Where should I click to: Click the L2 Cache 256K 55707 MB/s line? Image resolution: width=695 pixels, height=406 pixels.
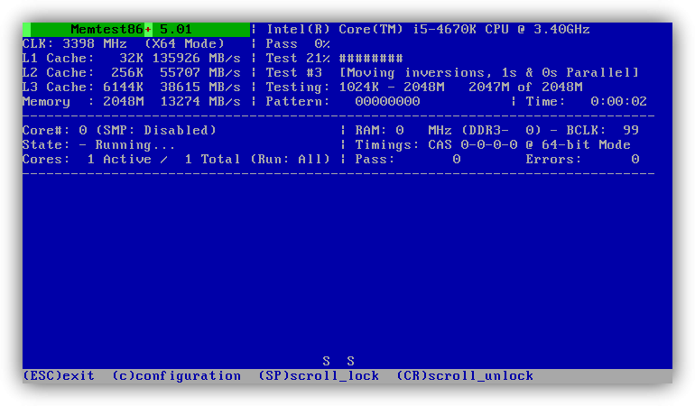(131, 73)
